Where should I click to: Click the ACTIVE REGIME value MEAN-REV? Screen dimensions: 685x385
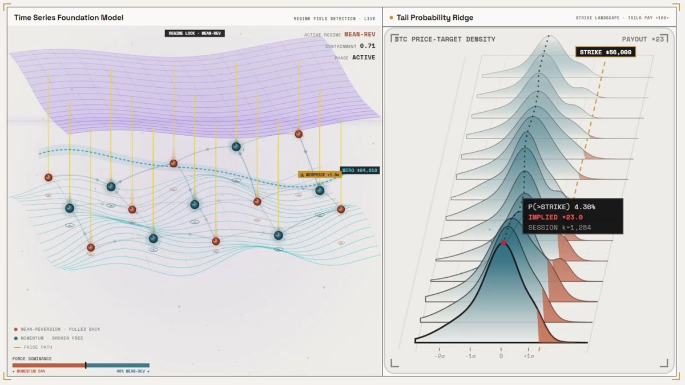click(x=360, y=34)
